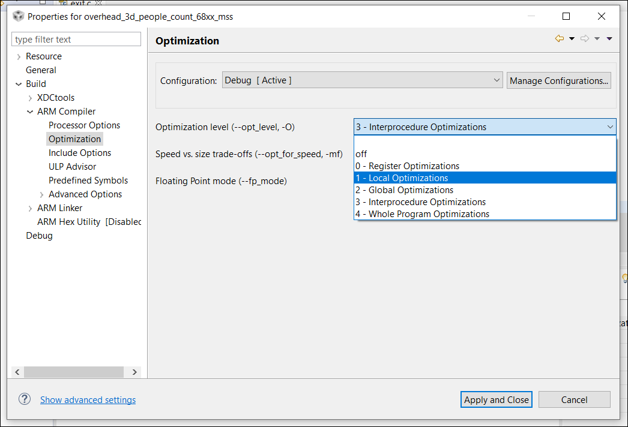Click the help question mark icon
The image size is (628, 427).
pyautogui.click(x=25, y=399)
